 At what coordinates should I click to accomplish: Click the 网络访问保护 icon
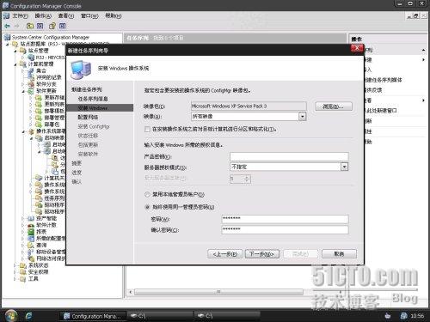coord(31,258)
